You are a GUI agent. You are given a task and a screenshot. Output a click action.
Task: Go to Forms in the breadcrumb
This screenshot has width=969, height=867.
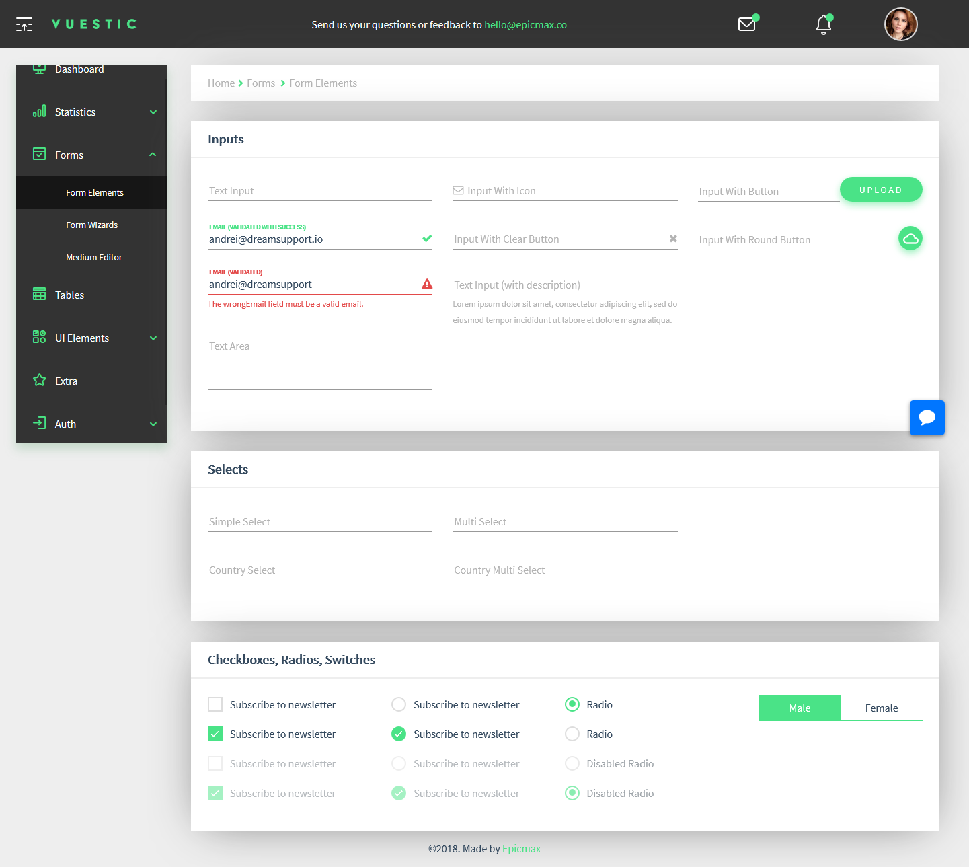261,83
